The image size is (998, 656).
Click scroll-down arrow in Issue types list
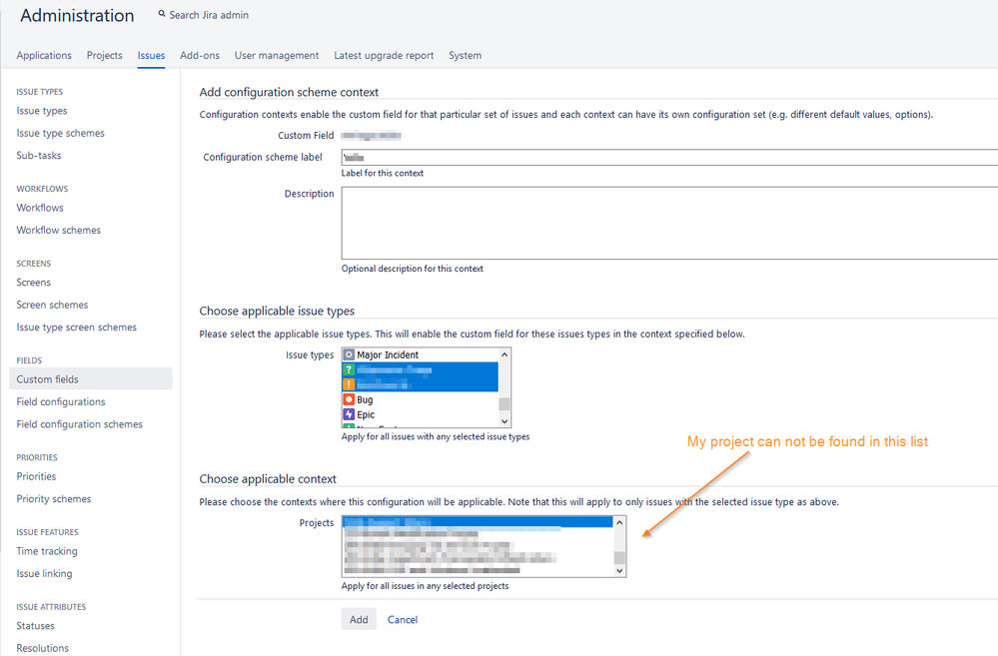504,421
